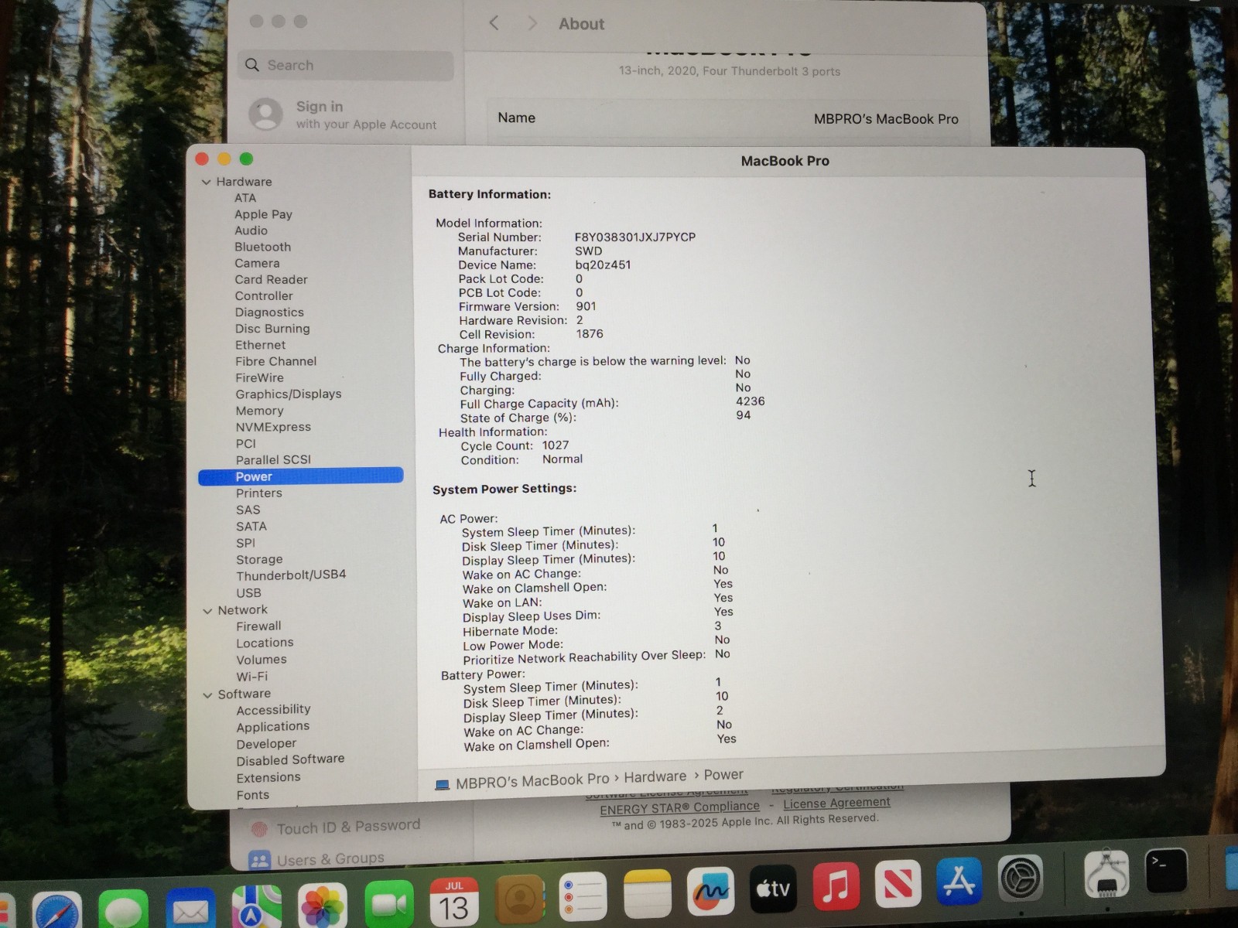
Task: Select Apple Pay in sidebar
Action: click(x=264, y=214)
